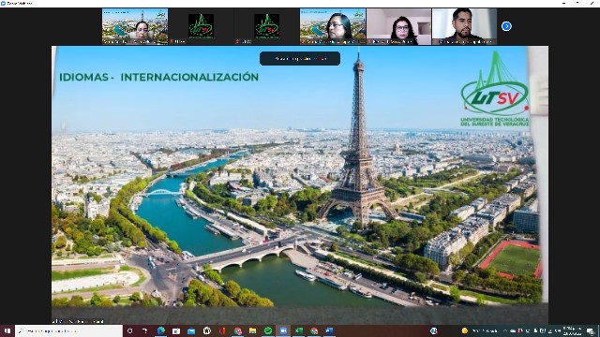Select first participant video thumbnail with Paris background
600x337 pixels.
(x=135, y=26)
